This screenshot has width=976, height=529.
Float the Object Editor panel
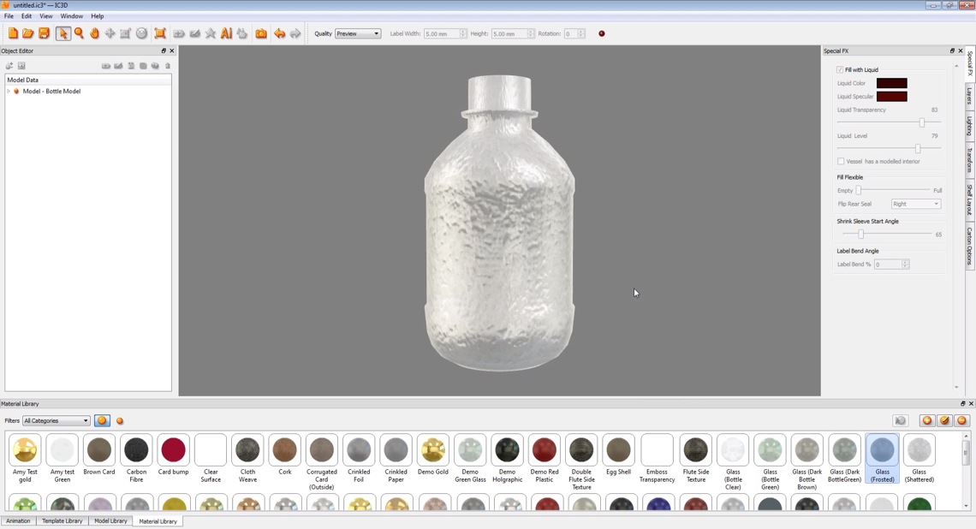click(164, 51)
